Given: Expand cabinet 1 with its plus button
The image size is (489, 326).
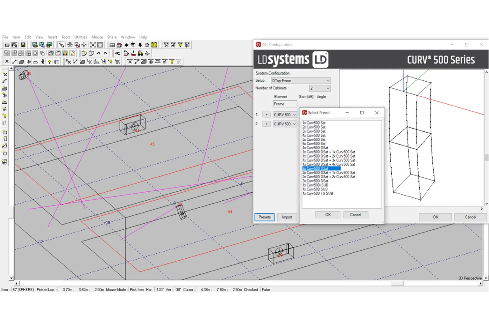Looking at the screenshot, I should click(x=266, y=115).
